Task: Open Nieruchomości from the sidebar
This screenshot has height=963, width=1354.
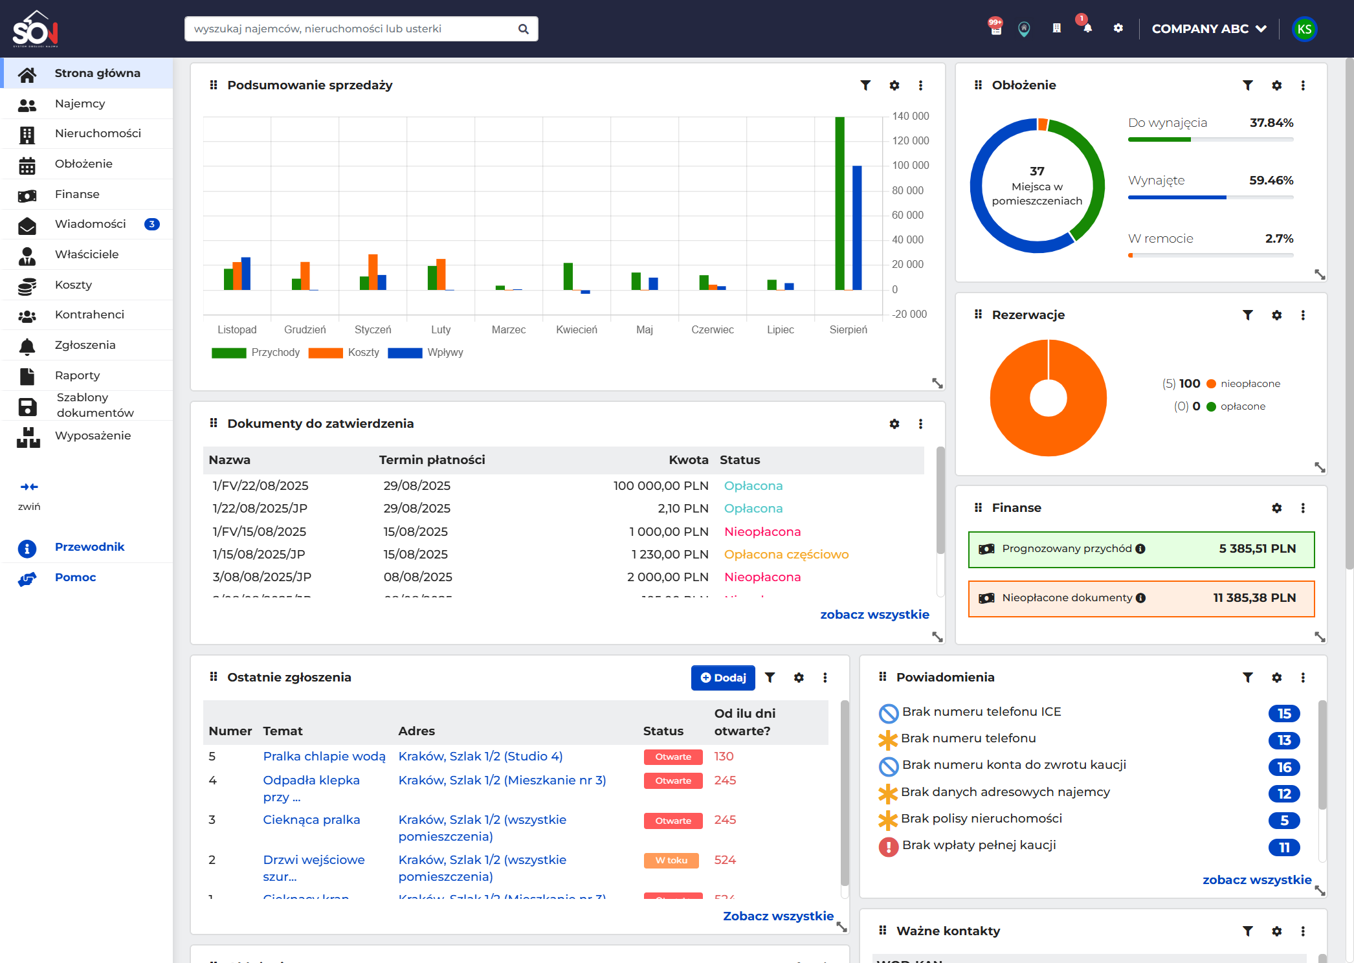Action: [x=87, y=133]
